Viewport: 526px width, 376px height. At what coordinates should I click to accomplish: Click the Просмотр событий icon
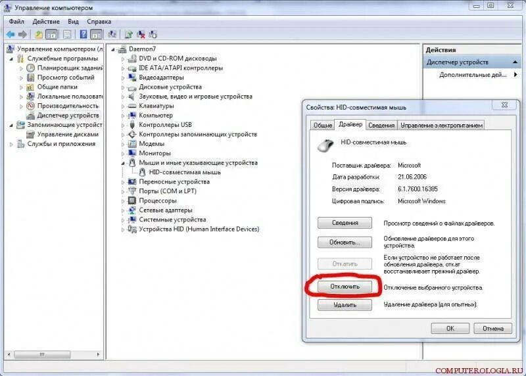coord(30,78)
